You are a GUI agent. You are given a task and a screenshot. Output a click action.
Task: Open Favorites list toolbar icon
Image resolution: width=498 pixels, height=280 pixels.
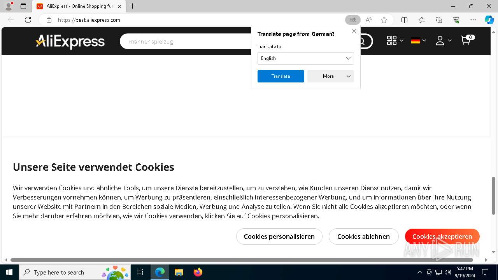coord(422,20)
